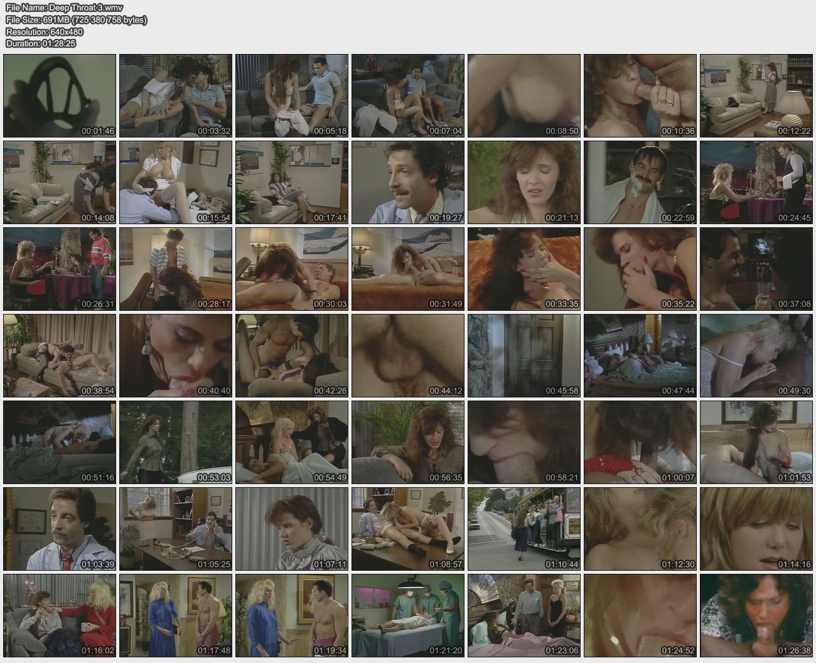
Task: Select the thumbnail stamped 01:08:57
Action: [x=408, y=529]
